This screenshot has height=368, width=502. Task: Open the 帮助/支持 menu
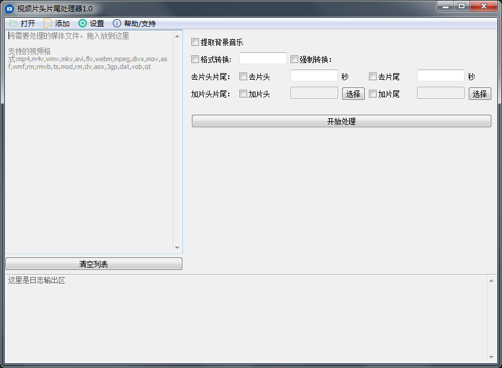coord(140,23)
